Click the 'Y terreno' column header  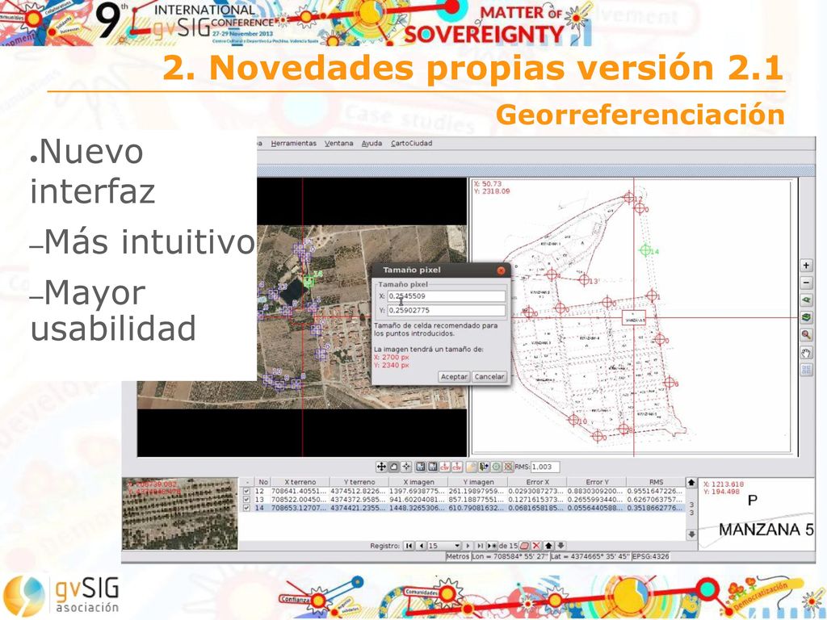click(x=359, y=482)
